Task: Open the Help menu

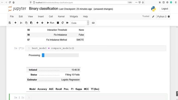Action: (x=85, y=17)
